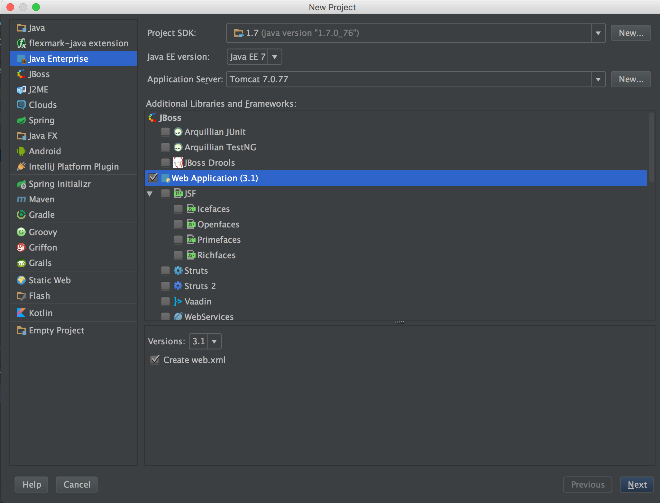660x503 pixels.
Task: Select the Web Application (3.1) row
Action: point(396,178)
